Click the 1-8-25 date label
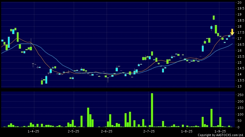 [187, 131]
